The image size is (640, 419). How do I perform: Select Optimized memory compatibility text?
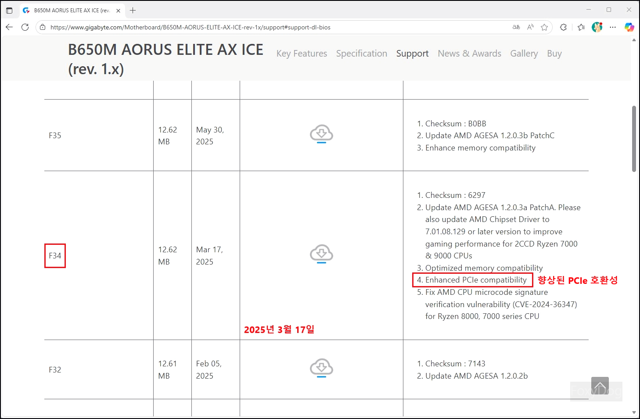click(x=484, y=268)
